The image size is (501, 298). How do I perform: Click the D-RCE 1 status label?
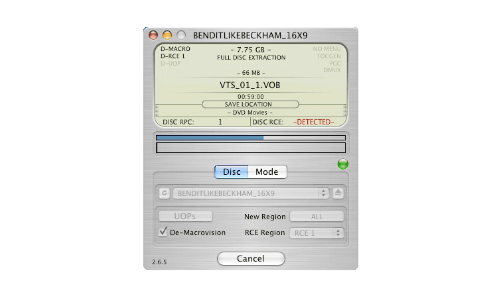click(x=173, y=56)
